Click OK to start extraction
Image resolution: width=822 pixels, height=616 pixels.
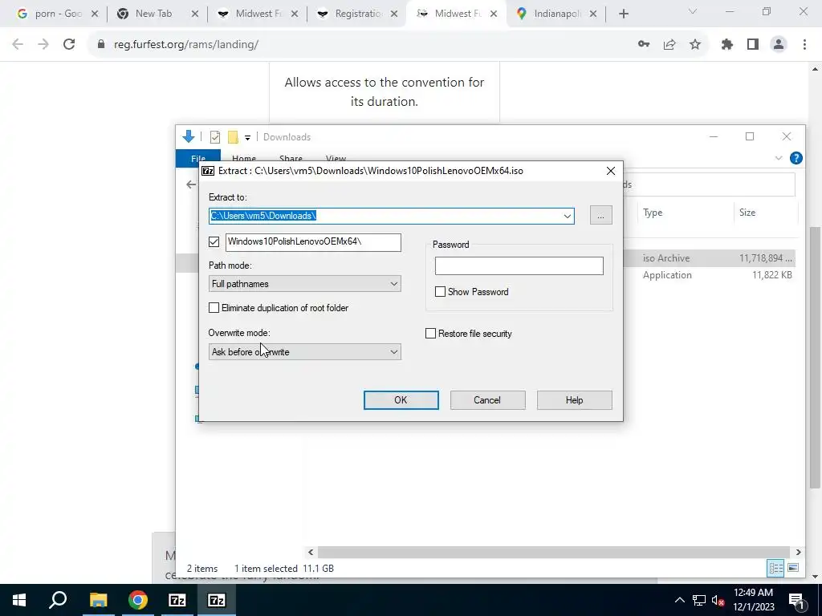point(401,400)
